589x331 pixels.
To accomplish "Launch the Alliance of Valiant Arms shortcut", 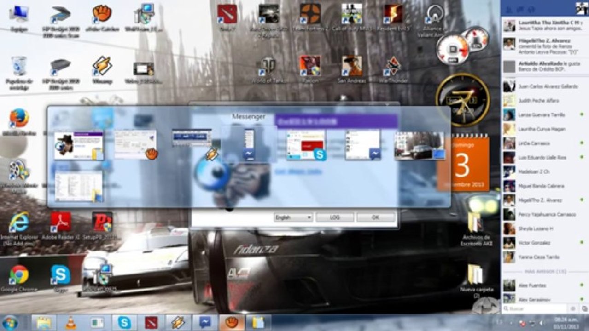I will [x=433, y=20].
